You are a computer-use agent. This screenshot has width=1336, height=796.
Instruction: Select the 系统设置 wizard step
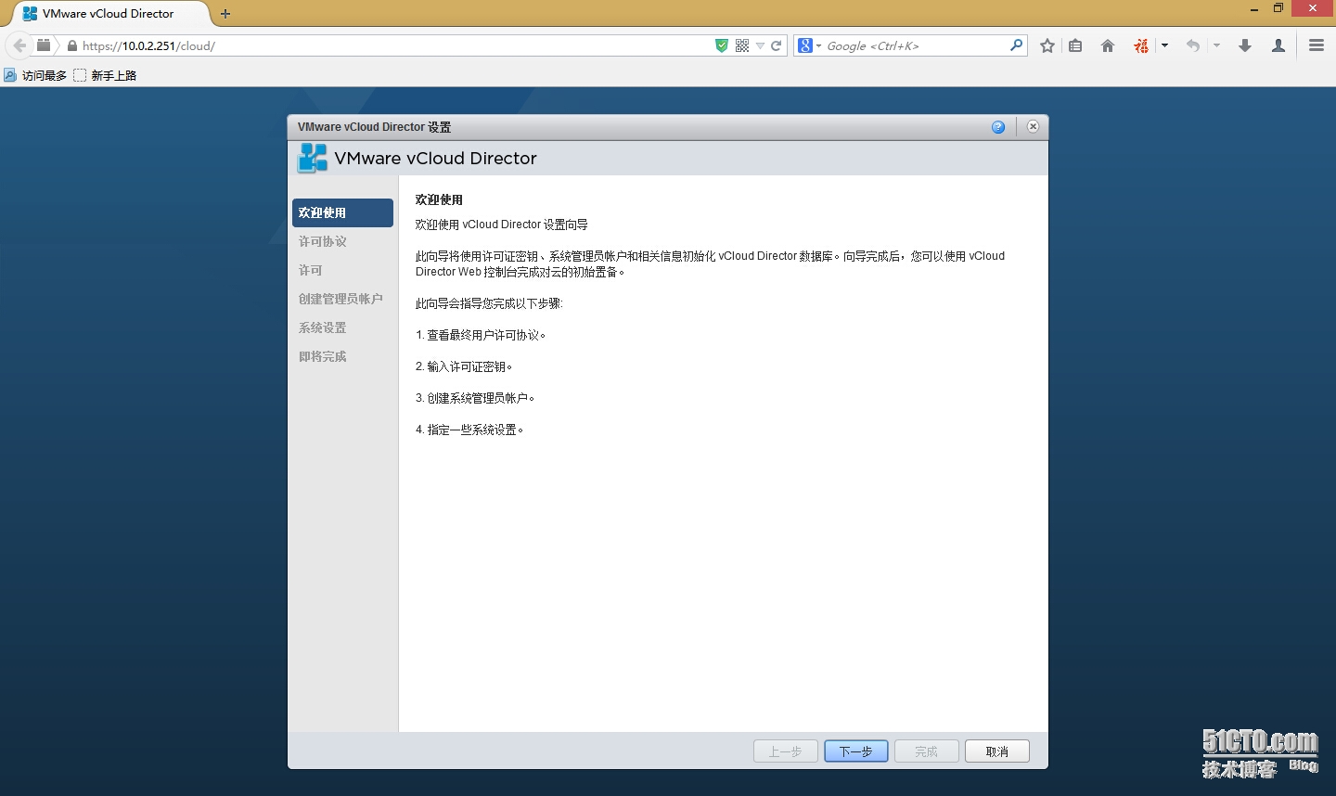(323, 327)
